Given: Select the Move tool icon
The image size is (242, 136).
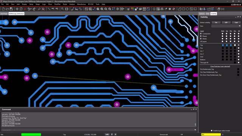Looking at the screenshot, I should pyautogui.click(x=17, y=9).
